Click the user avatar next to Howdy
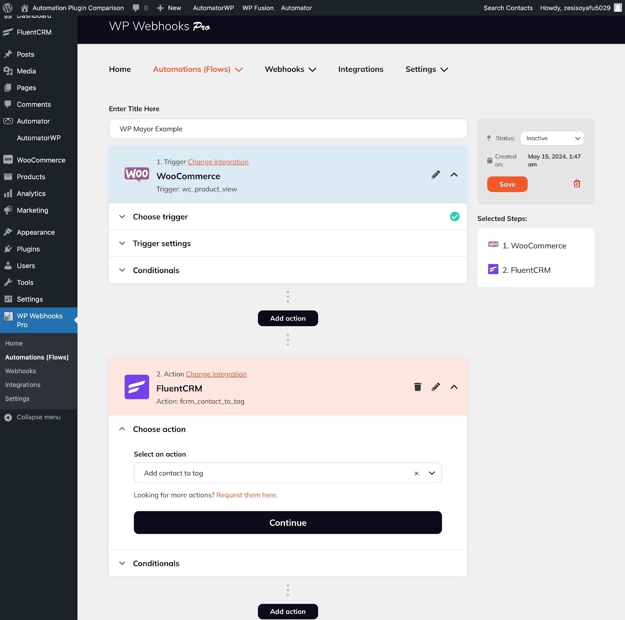 point(618,8)
